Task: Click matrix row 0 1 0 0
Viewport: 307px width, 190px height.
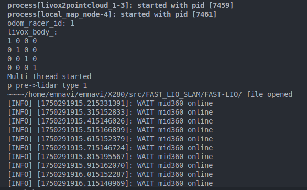Action: click(22, 50)
